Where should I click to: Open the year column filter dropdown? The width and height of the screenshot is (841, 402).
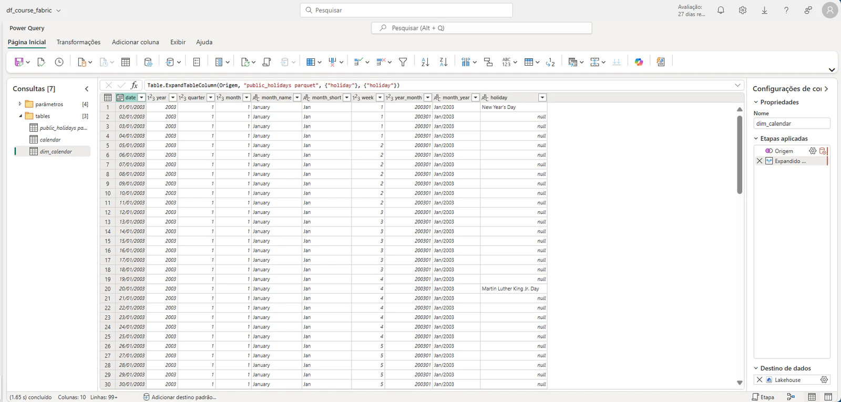pos(172,97)
